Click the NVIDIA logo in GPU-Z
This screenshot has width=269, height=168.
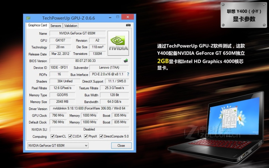118,43
